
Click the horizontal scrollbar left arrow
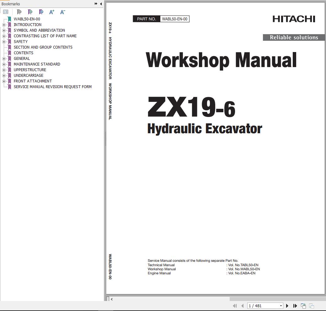112,299
